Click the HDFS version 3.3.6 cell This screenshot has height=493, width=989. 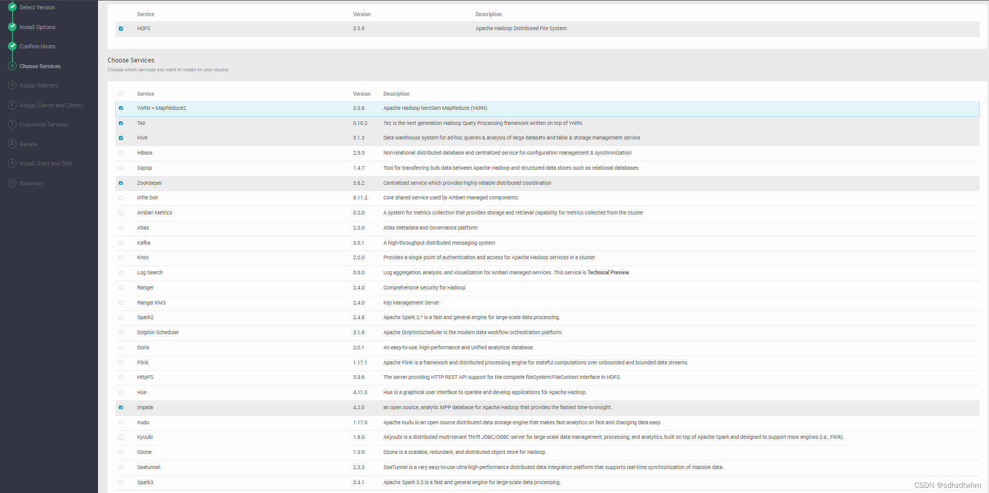tap(359, 29)
